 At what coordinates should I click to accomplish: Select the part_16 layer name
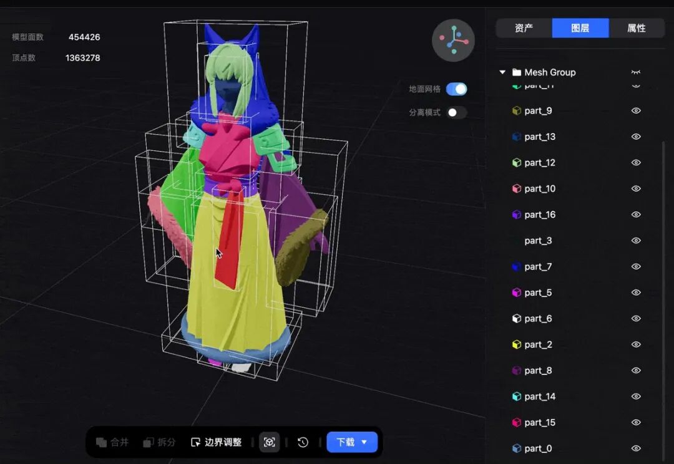[x=540, y=215]
